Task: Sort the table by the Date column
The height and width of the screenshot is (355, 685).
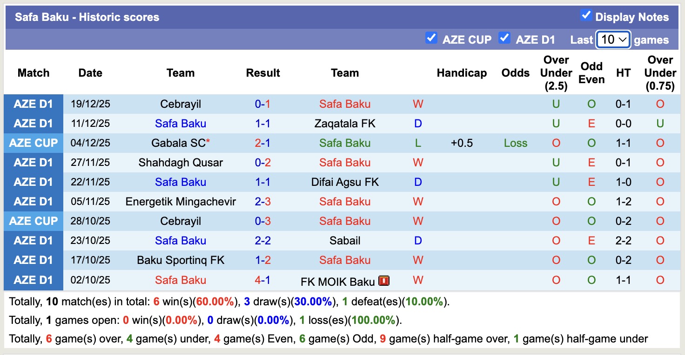Action: (90, 72)
